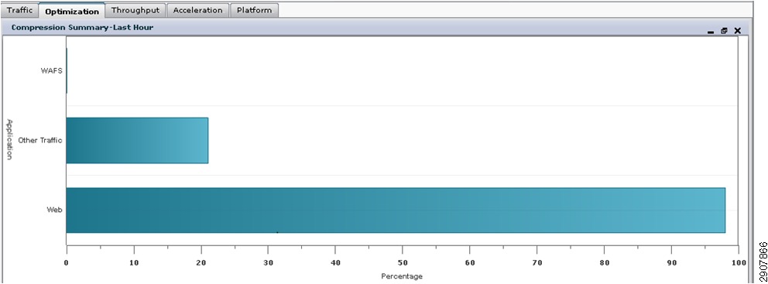Image resolution: width=768 pixels, height=284 pixels.
Task: Click the Web compression bar
Action: (x=396, y=210)
